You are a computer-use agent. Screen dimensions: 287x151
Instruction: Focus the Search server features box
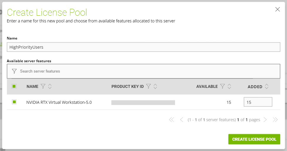coord(148,71)
